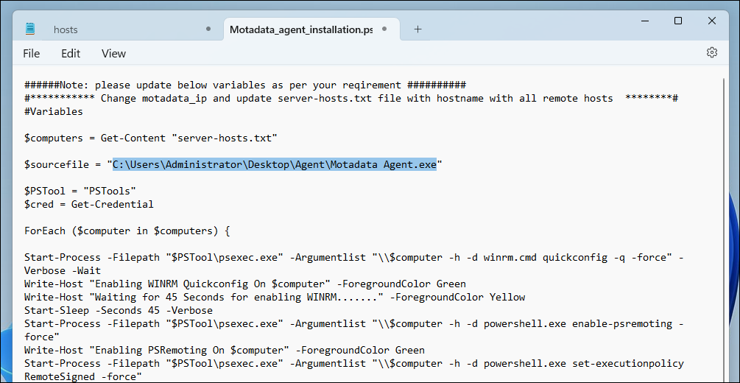Click the "RemoteSigned -force" line
This screenshot has width=740, height=383.
coord(83,376)
